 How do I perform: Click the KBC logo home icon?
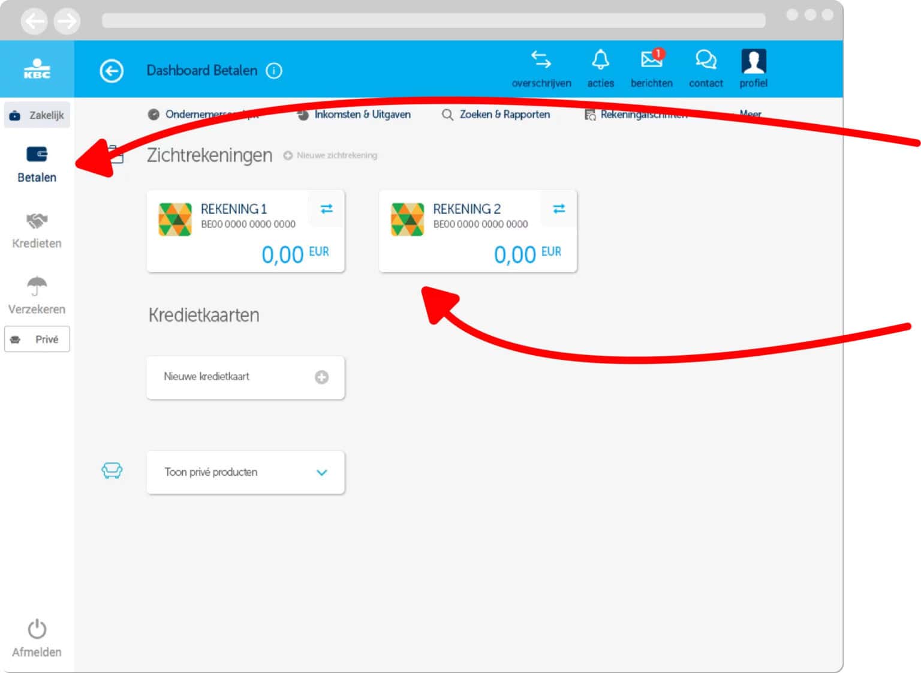(x=37, y=69)
